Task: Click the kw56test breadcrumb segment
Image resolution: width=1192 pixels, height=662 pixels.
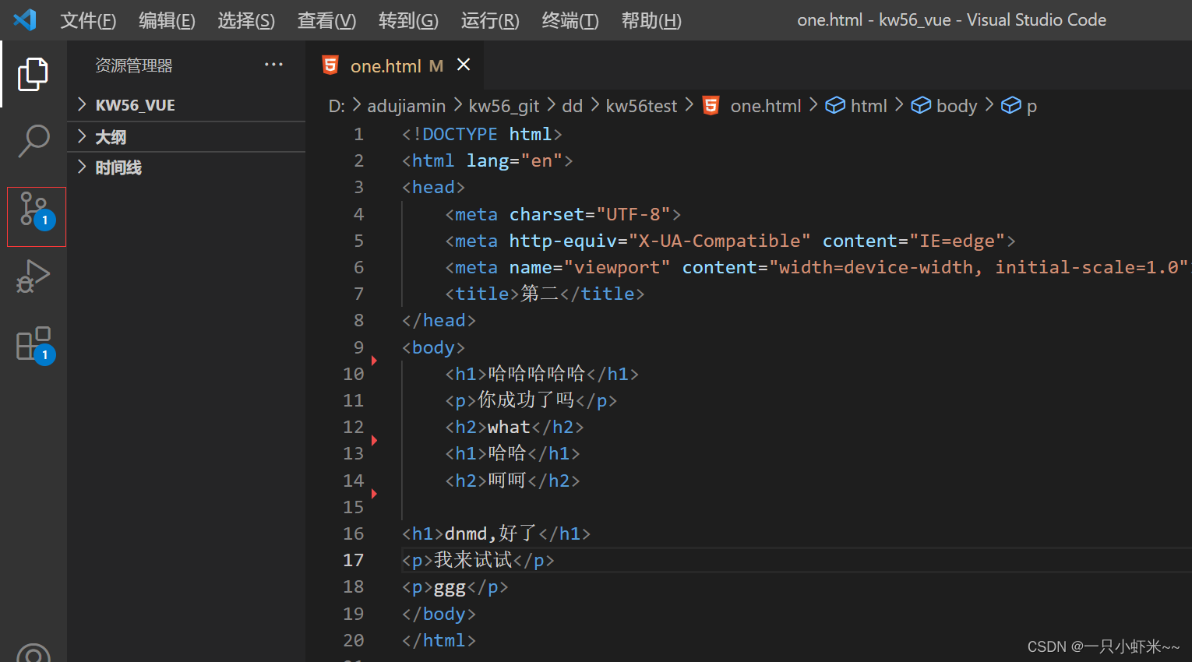Action: [x=641, y=106]
